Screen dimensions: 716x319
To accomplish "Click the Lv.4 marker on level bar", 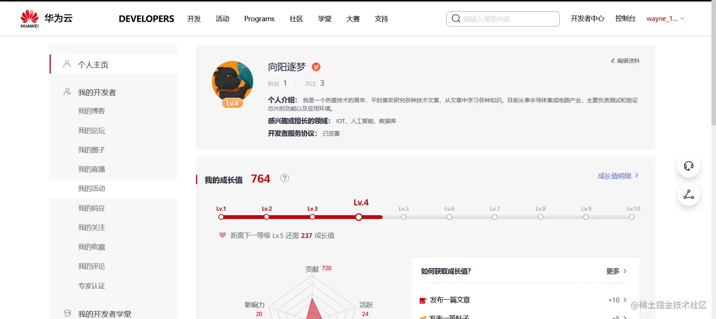I will click(x=358, y=217).
